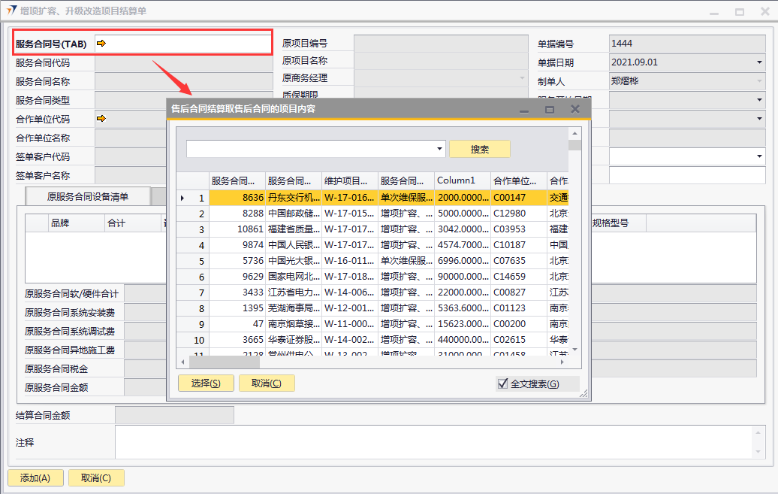Close the 售后合同结算 dialog window
This screenshot has width=778, height=494.
tap(575, 109)
